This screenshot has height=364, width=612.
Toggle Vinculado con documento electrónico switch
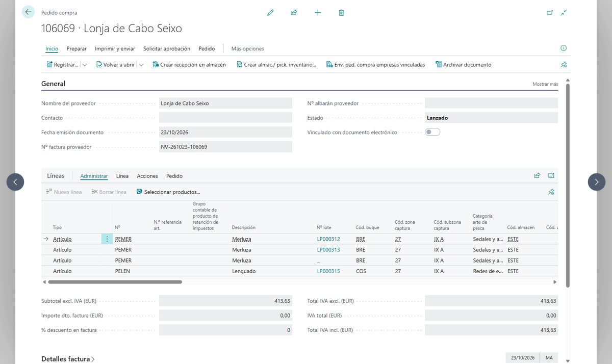point(432,132)
